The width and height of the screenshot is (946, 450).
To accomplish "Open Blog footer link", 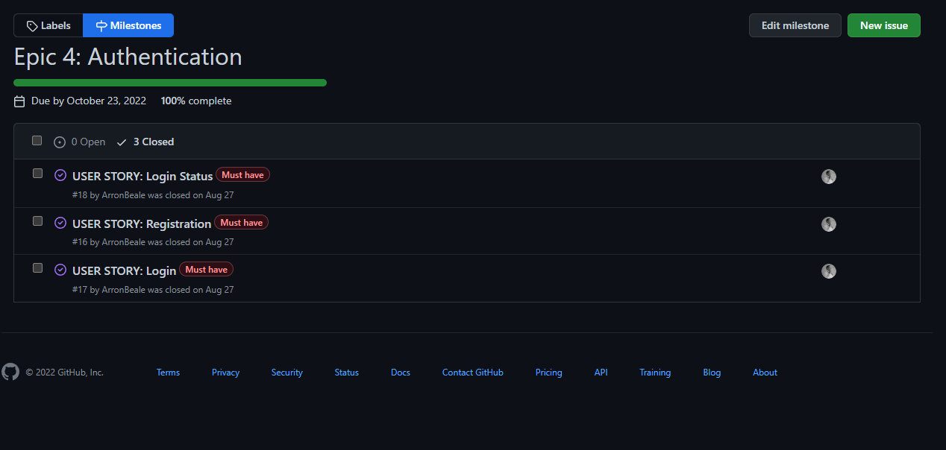I will (712, 373).
